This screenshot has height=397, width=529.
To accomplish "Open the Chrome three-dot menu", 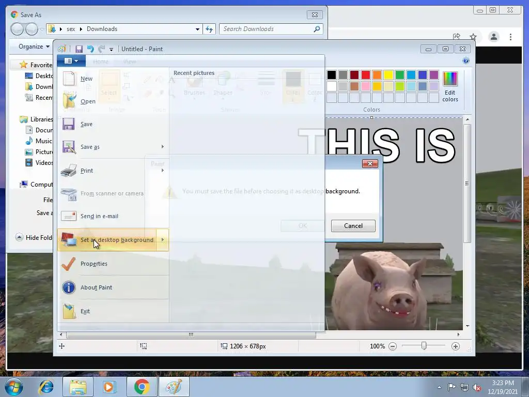I will 510,37.
